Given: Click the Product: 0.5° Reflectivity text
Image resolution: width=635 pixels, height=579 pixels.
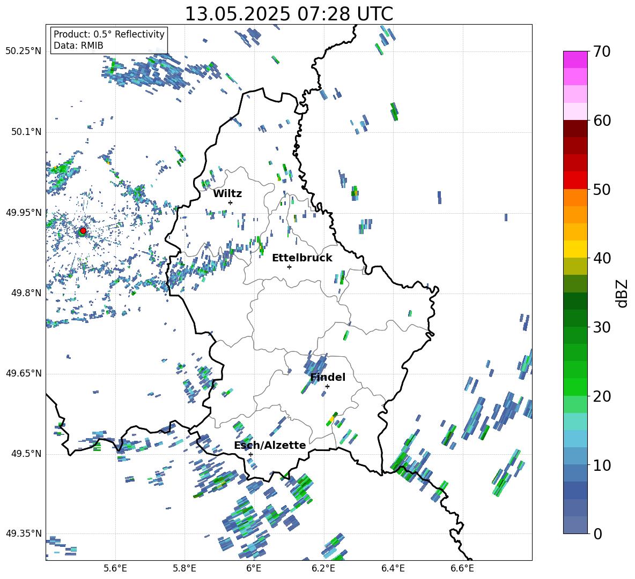Looking at the screenshot, I should tap(109, 34).
